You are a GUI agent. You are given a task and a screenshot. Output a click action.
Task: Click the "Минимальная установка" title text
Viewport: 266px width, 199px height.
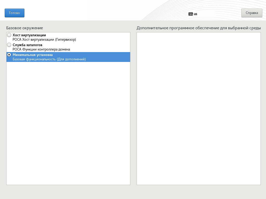click(x=32, y=55)
